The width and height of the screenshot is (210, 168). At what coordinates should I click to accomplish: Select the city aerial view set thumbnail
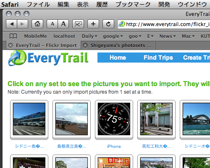coord(156,163)
